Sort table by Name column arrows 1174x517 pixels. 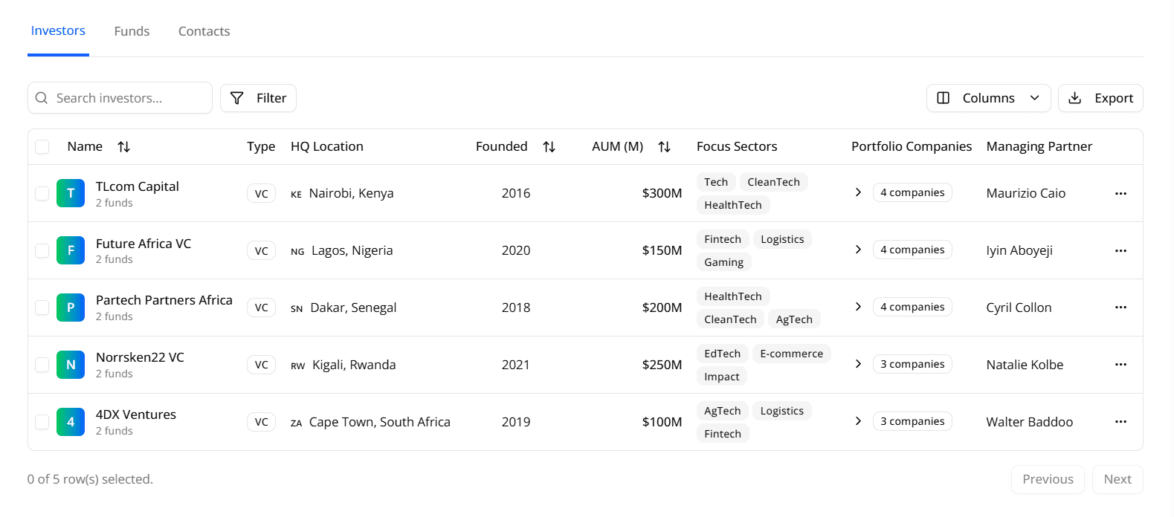pyautogui.click(x=123, y=147)
